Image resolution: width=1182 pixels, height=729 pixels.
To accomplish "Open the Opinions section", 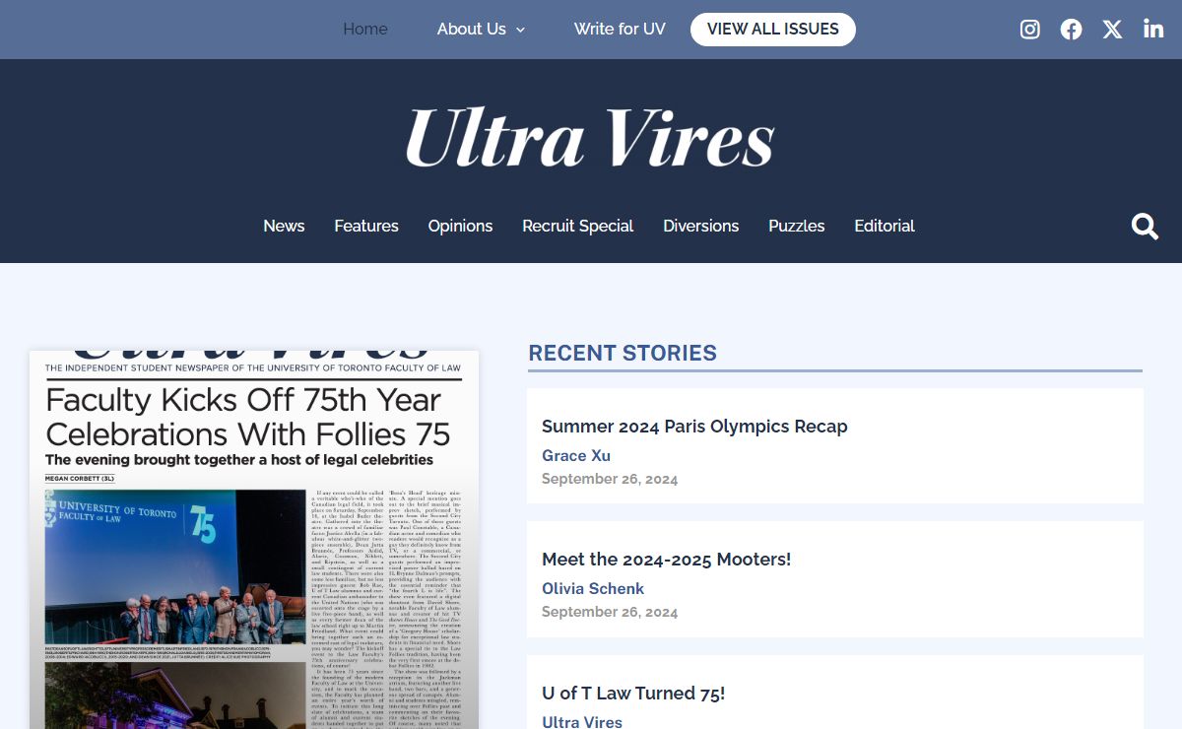I will click(x=460, y=226).
